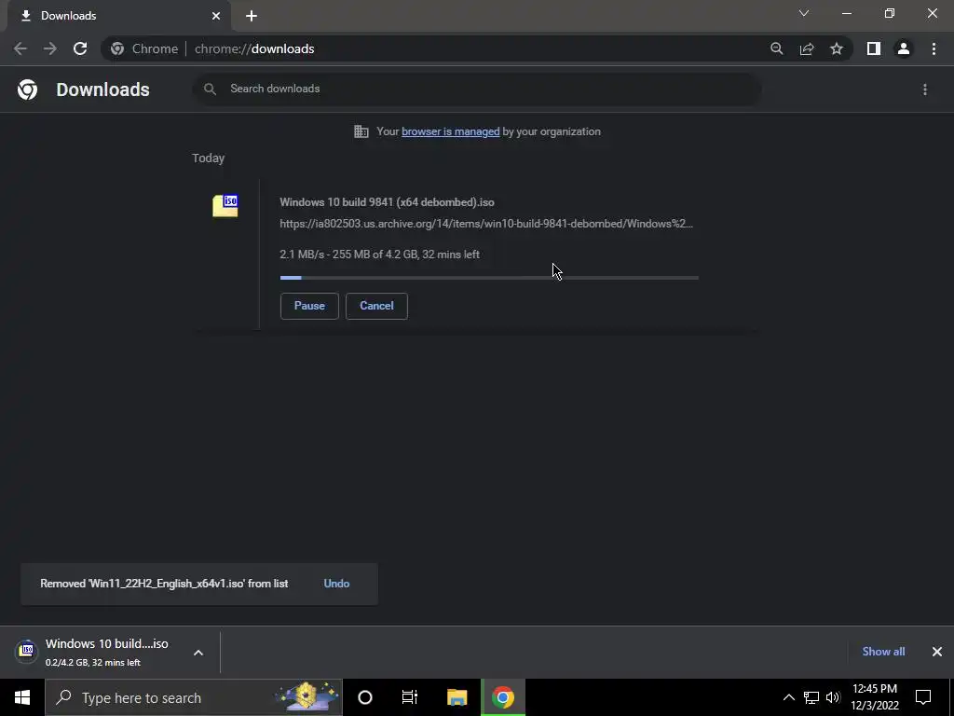Click the search magnifier in Search downloads
The width and height of the screenshot is (954, 716).
tap(210, 89)
